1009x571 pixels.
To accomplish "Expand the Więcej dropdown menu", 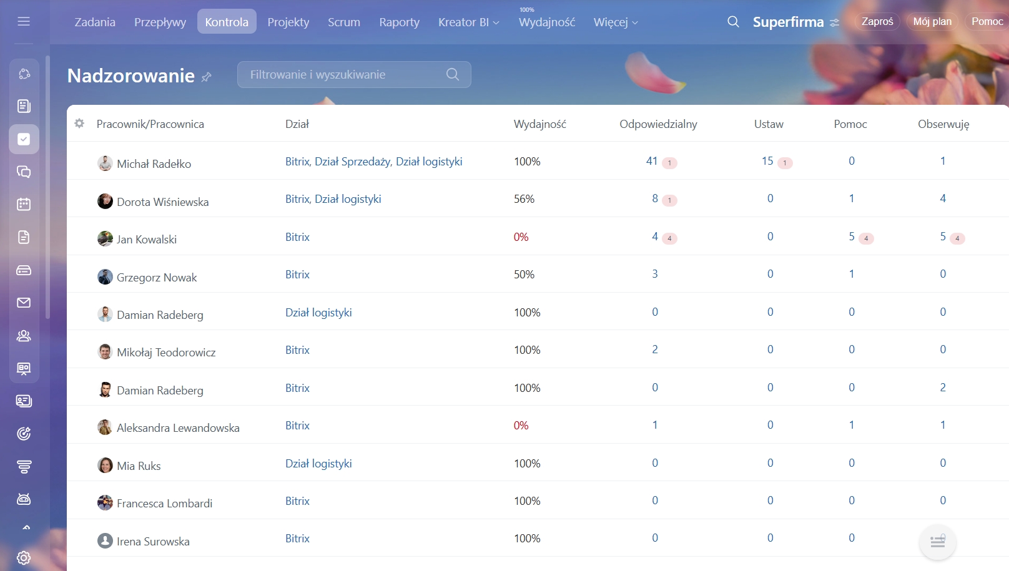I will [x=635, y=23].
